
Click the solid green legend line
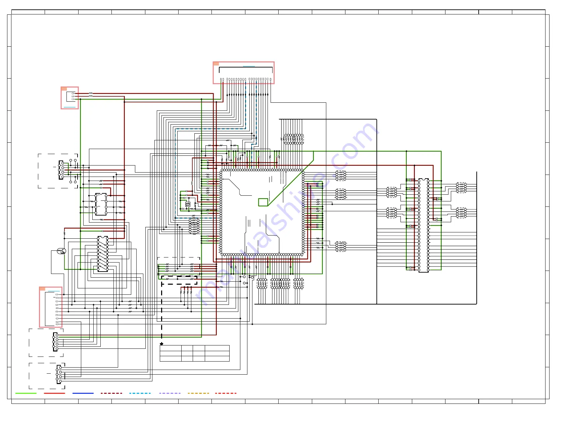point(26,393)
